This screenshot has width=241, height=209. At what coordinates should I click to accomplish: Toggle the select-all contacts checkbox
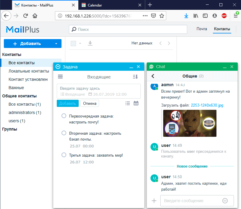[73, 44]
